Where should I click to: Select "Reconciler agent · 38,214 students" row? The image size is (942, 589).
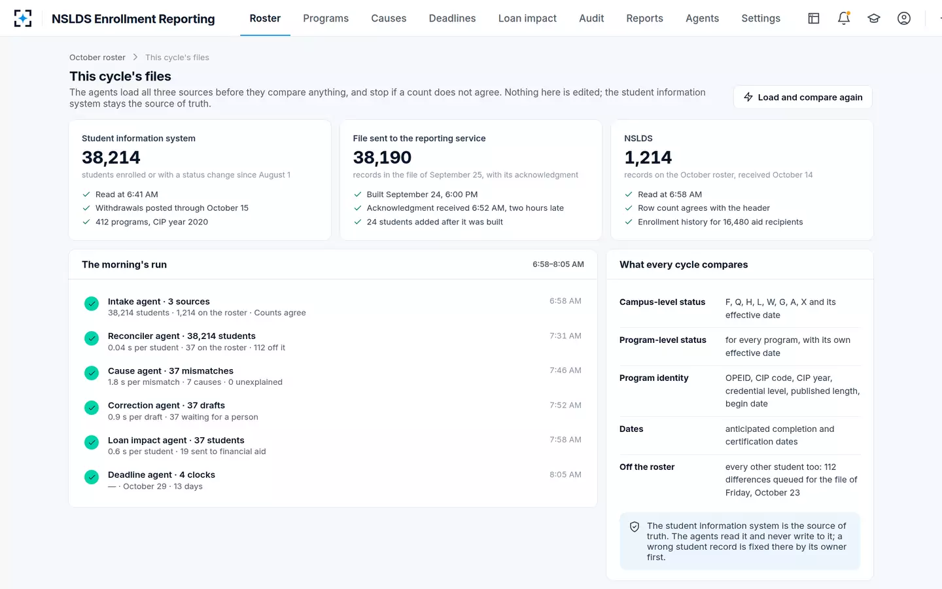pos(333,342)
